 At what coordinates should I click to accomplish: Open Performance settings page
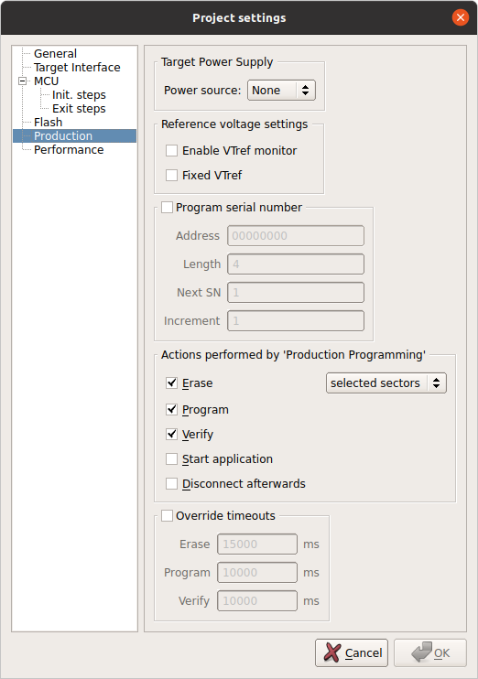tap(69, 150)
